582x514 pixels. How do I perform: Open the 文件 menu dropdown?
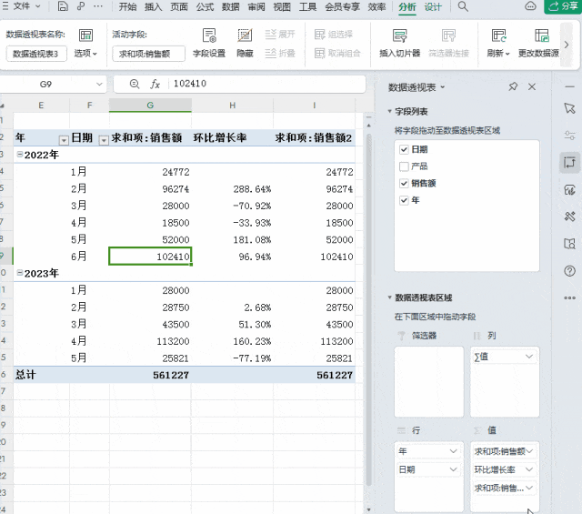click(x=26, y=6)
